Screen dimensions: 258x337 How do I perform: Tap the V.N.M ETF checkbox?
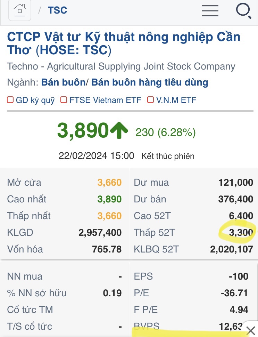pos(150,100)
